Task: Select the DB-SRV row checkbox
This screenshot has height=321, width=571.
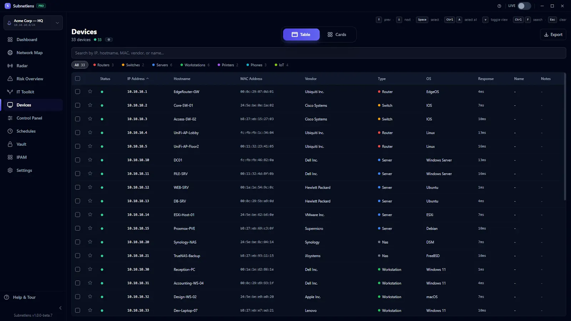Action: coord(77,201)
